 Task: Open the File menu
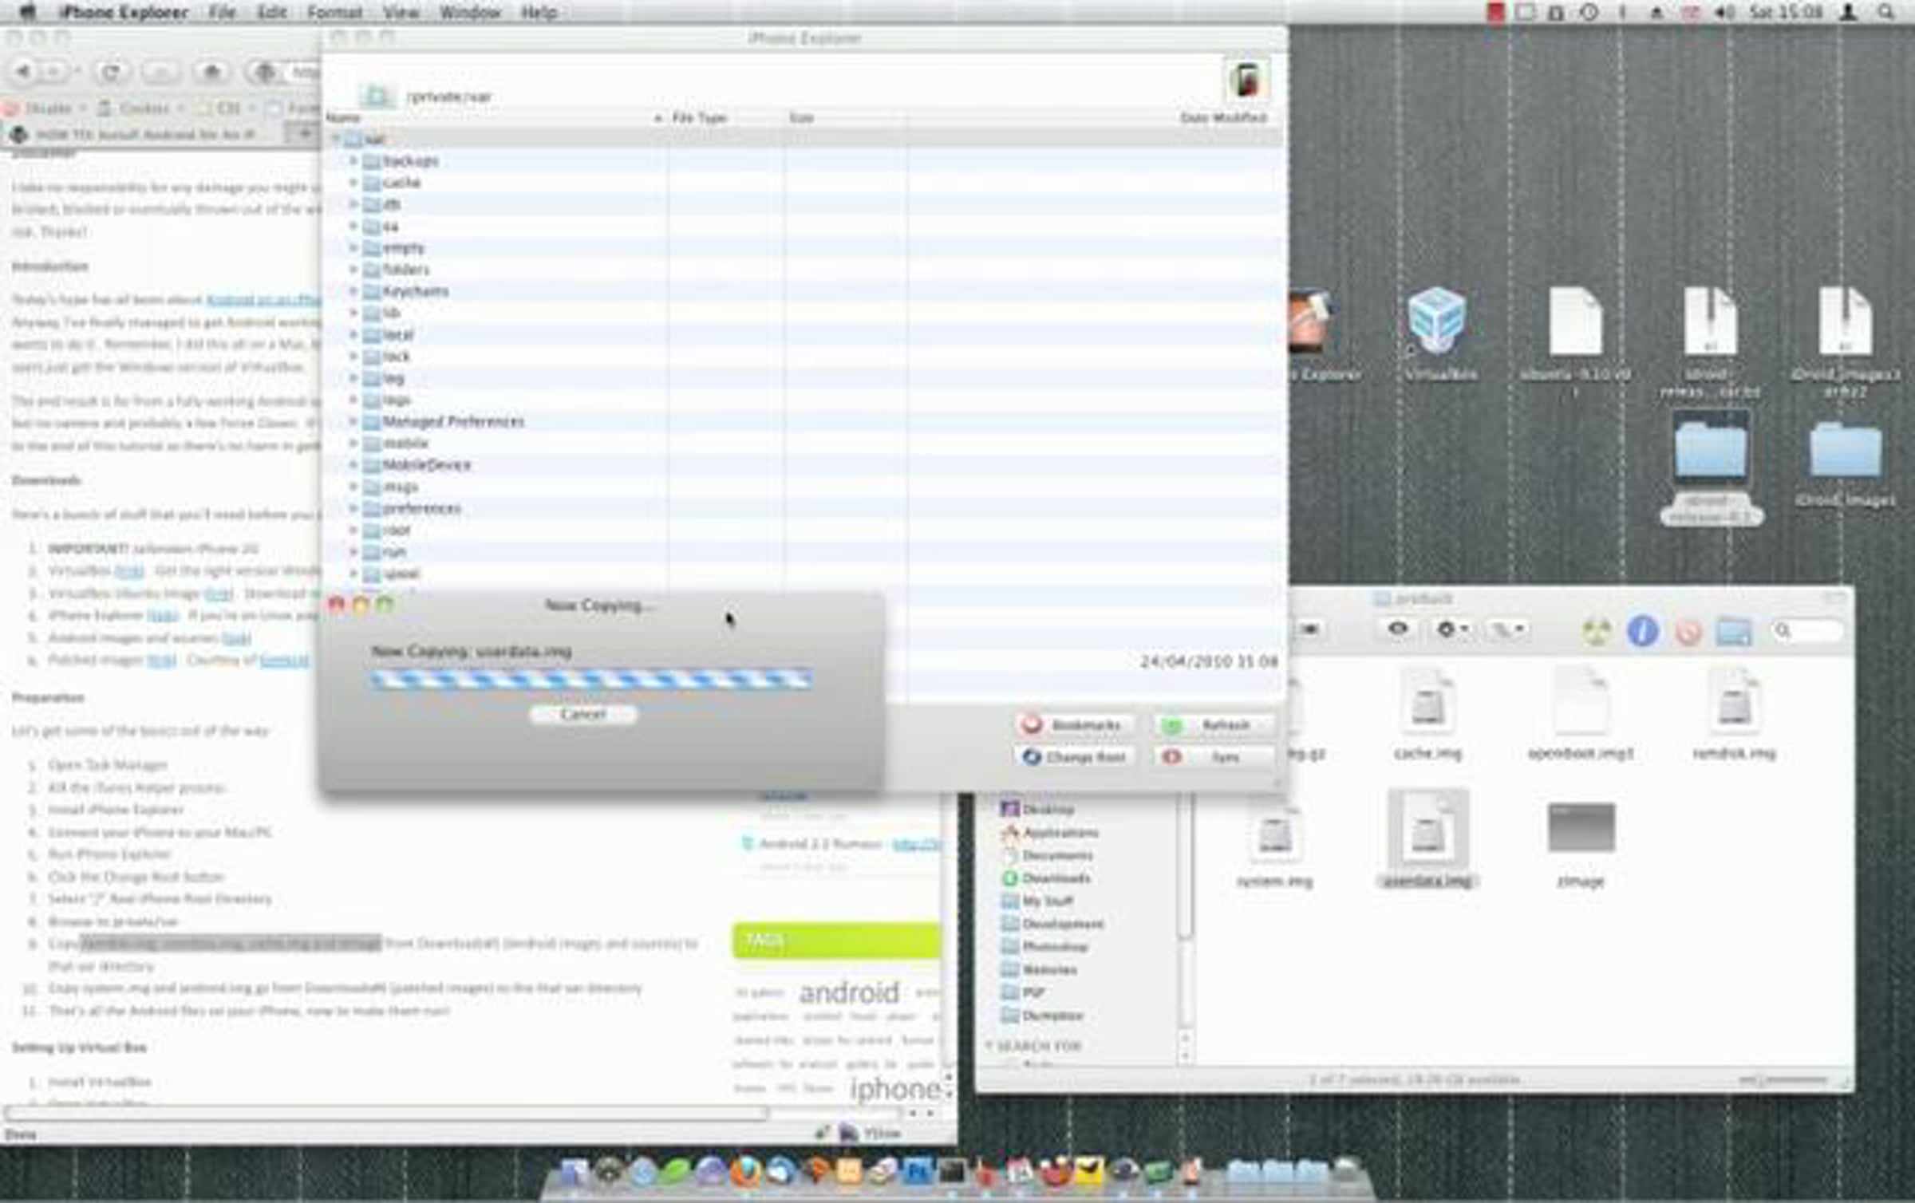point(222,12)
